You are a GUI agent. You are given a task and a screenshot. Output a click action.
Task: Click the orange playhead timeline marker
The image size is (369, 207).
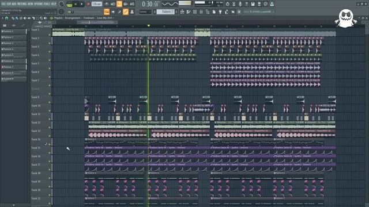click(149, 25)
